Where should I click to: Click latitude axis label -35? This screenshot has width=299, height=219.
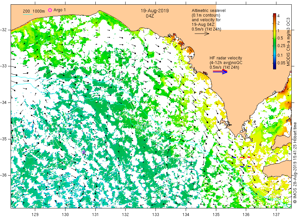click(x=4, y=139)
